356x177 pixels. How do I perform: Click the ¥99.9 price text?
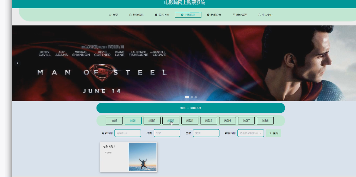tap(108, 152)
